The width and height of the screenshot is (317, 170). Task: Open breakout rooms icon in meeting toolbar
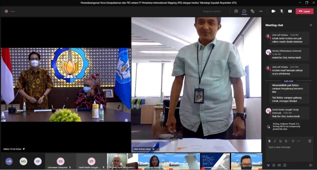253,11
